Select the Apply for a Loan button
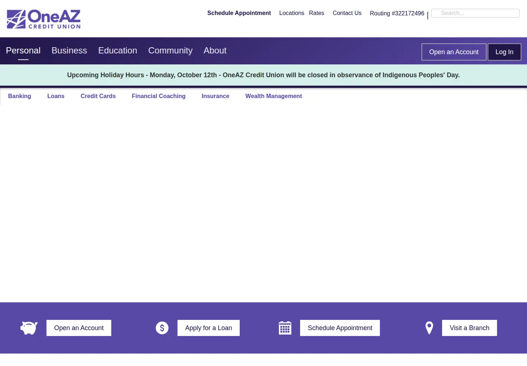The image size is (527, 366). point(209,328)
